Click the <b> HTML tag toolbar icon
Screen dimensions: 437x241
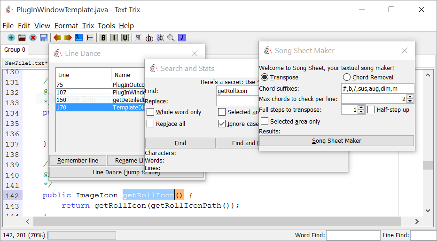(150, 38)
